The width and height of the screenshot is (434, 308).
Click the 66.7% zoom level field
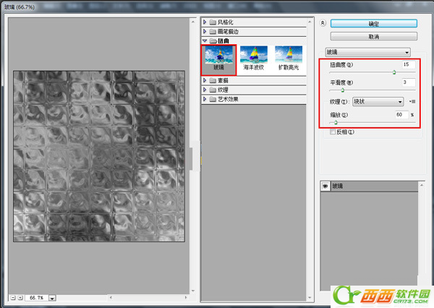point(37,298)
